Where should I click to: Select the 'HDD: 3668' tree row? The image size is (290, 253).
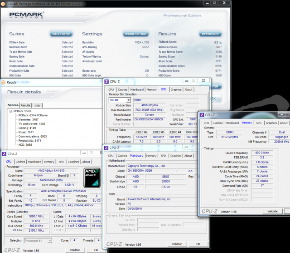click(25, 145)
